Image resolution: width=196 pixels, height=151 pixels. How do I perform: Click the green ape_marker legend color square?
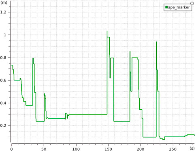pos(166,7)
